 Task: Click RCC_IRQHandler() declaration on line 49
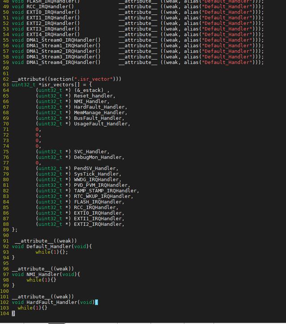50,7
